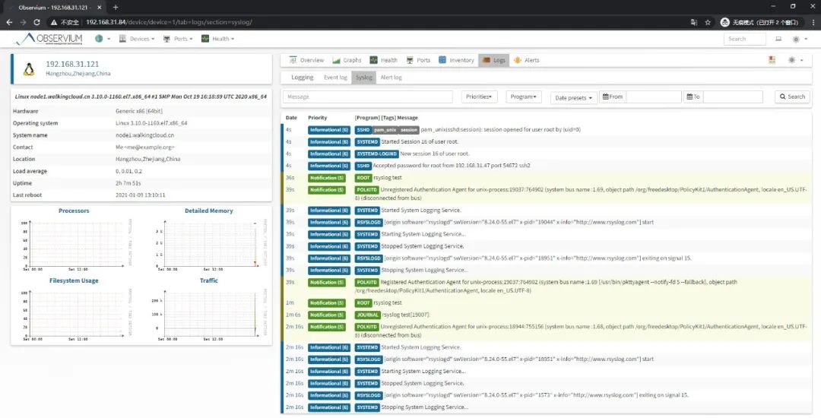Click the Hangzhou,Zhejiang,China location link
The image size is (821, 418).
coord(78,74)
